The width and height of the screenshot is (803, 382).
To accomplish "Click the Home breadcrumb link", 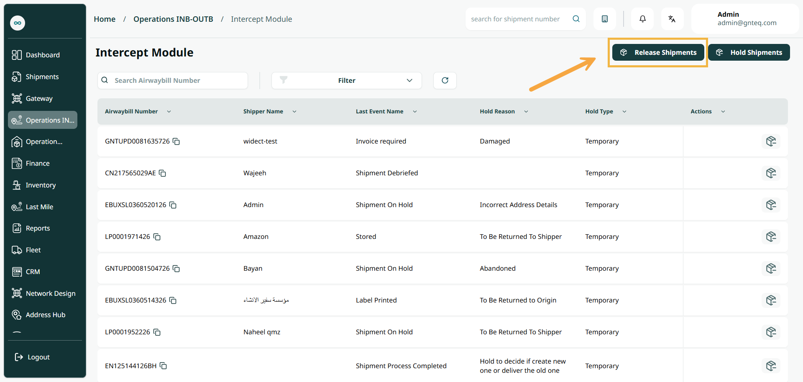I will click(105, 19).
